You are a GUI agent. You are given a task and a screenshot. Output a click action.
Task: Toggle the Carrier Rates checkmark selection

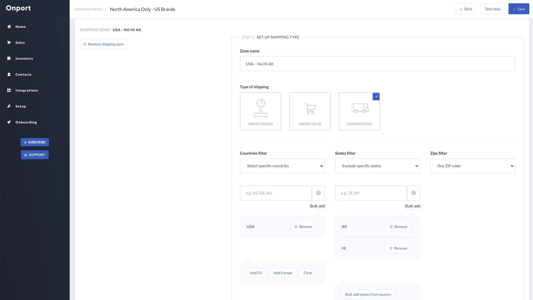376,96
